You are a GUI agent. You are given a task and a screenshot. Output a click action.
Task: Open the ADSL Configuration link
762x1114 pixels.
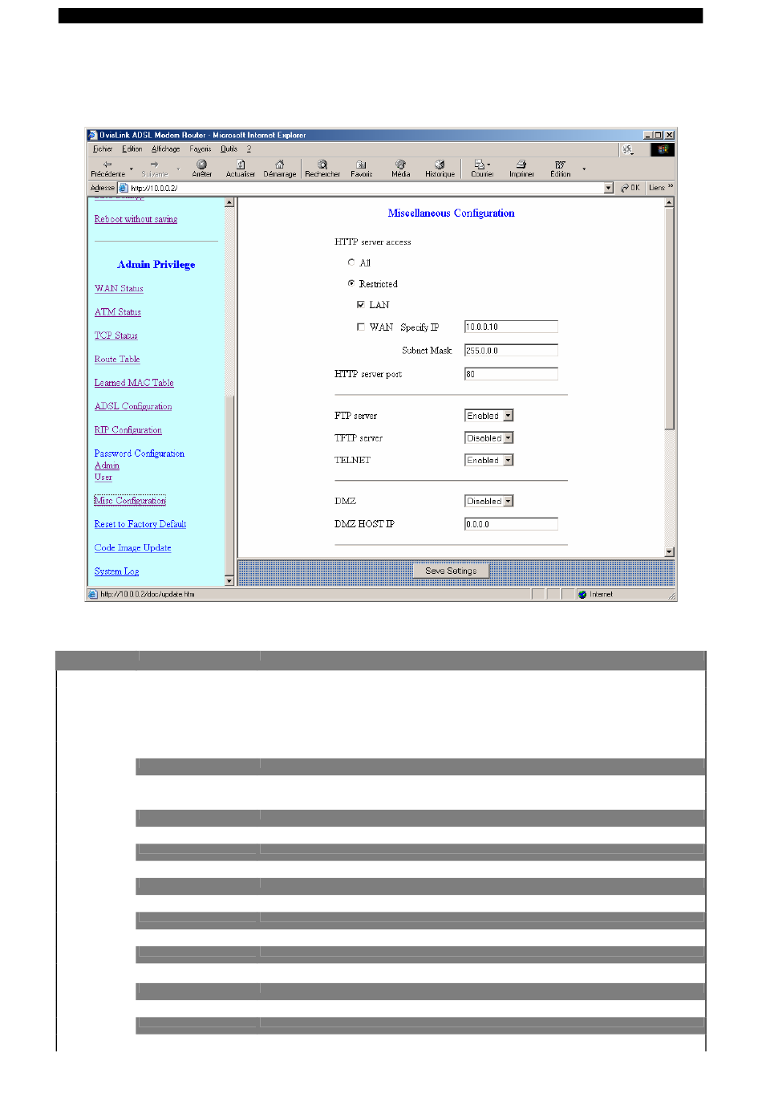point(133,406)
